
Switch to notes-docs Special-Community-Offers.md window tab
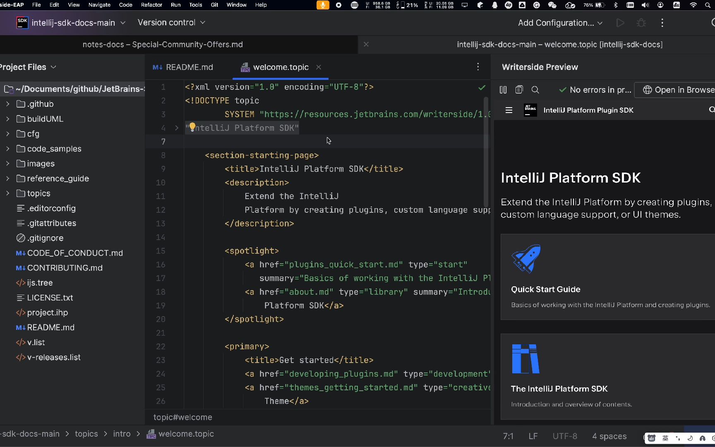pos(163,44)
